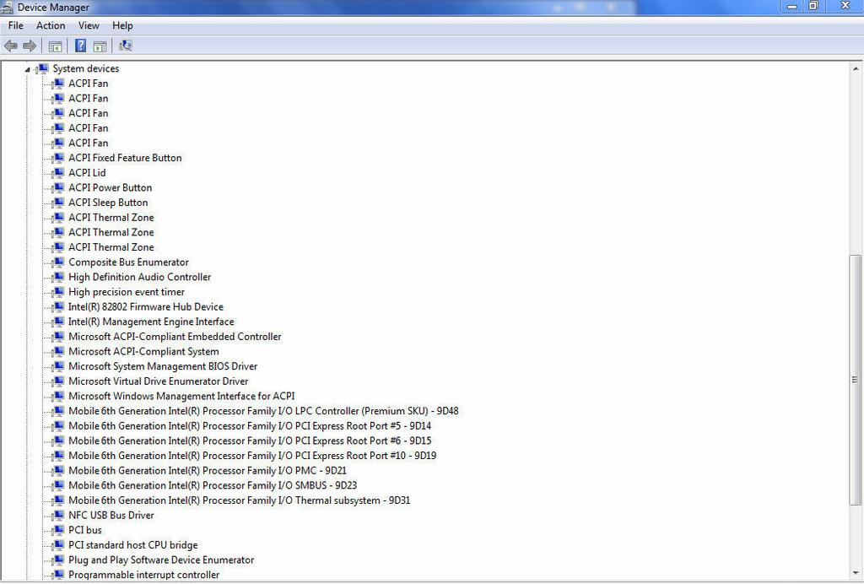Open the File menu

(16, 26)
